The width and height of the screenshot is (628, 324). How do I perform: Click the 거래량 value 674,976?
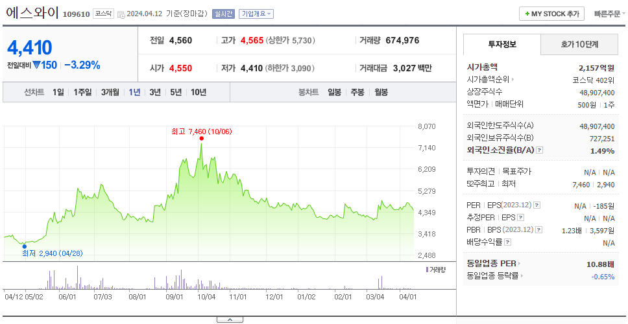402,40
